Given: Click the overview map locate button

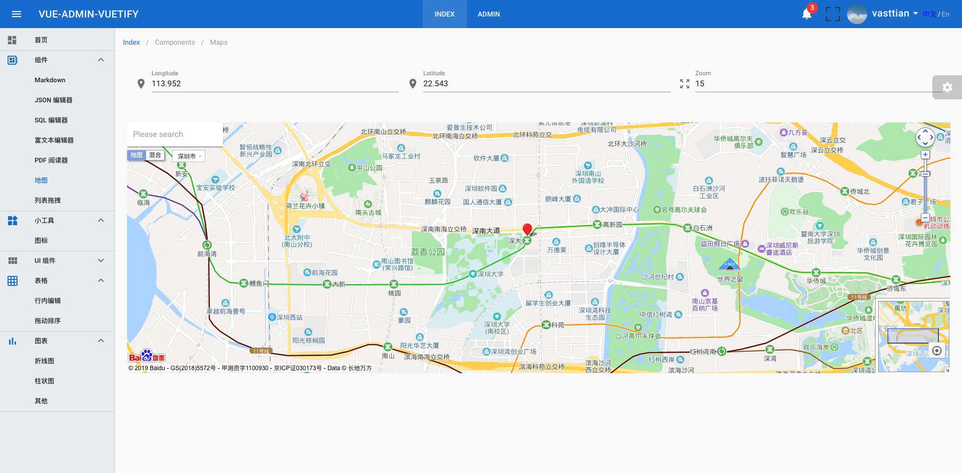Looking at the screenshot, I should [x=937, y=351].
